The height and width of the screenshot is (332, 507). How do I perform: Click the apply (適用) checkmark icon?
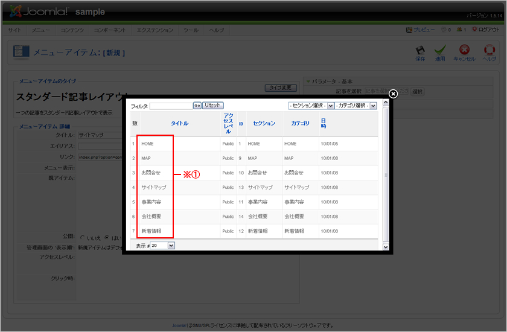pyautogui.click(x=440, y=50)
